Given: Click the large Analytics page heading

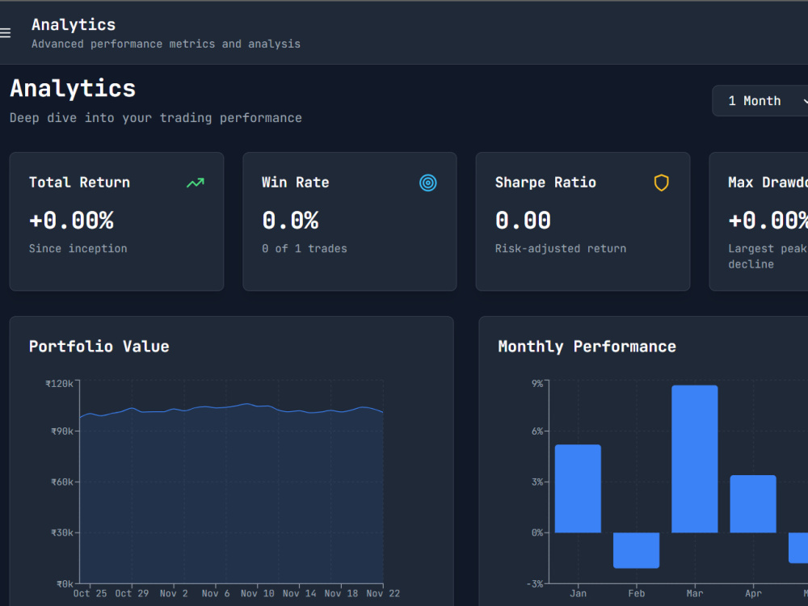Looking at the screenshot, I should coord(73,89).
